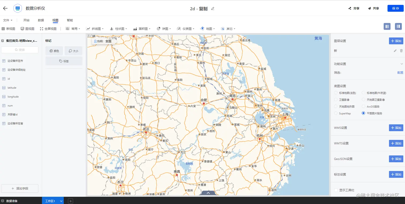Add a WMS设置 entry
The image size is (405, 204).
(396, 128)
